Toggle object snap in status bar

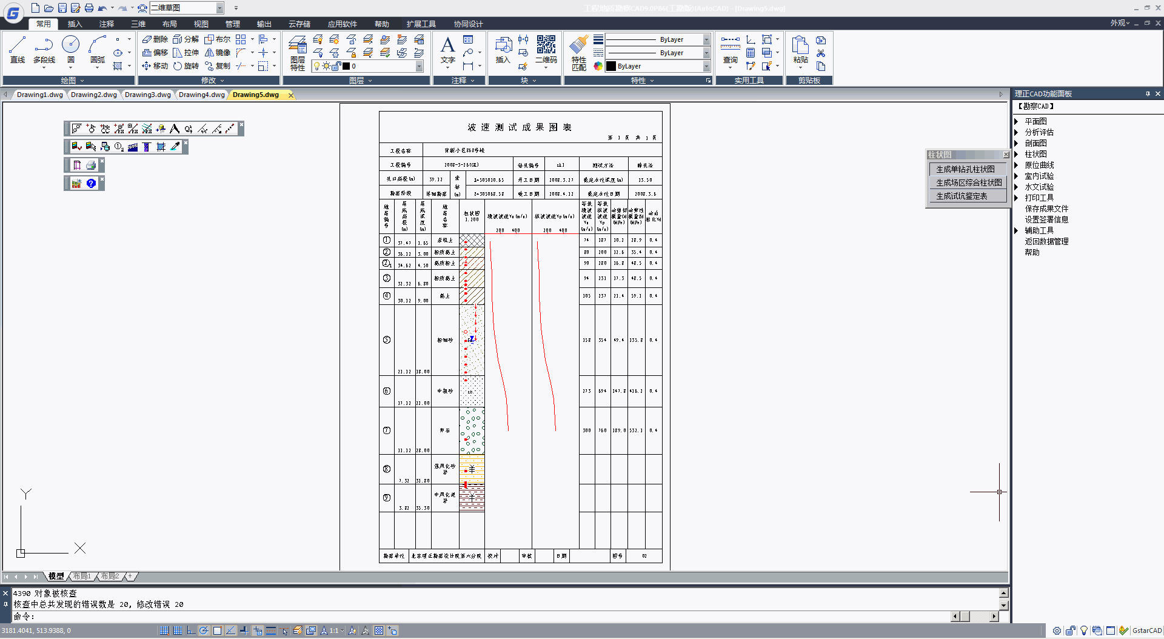pyautogui.click(x=217, y=631)
